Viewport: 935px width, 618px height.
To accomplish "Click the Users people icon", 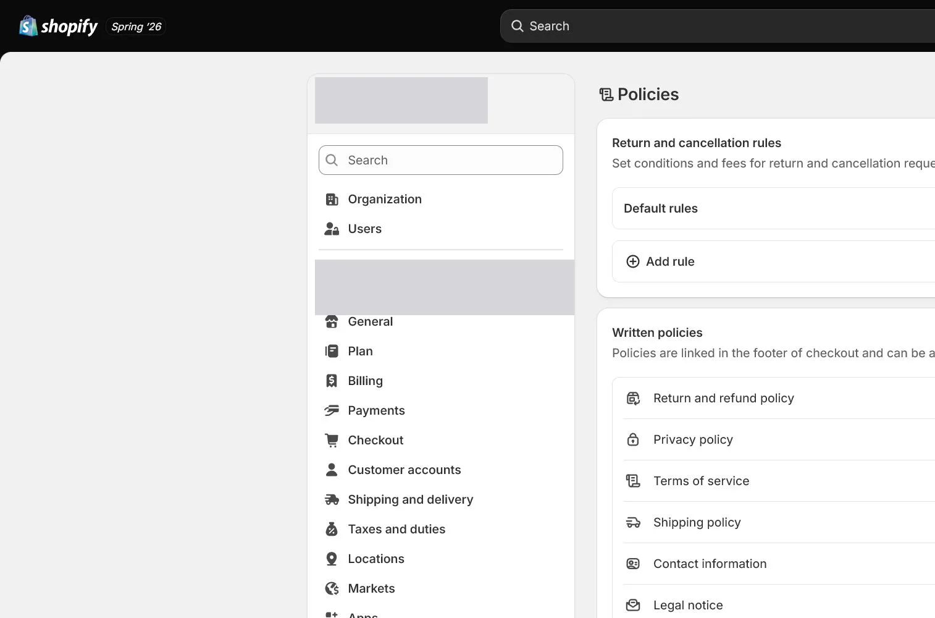I will pyautogui.click(x=332, y=229).
